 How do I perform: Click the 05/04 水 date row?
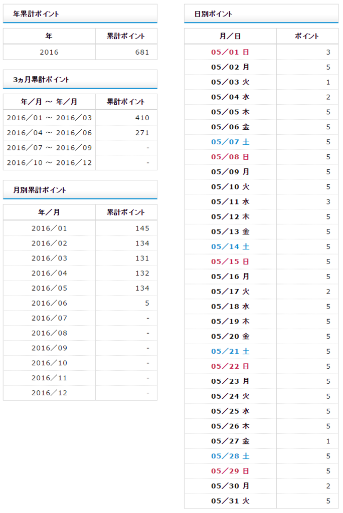(261, 97)
